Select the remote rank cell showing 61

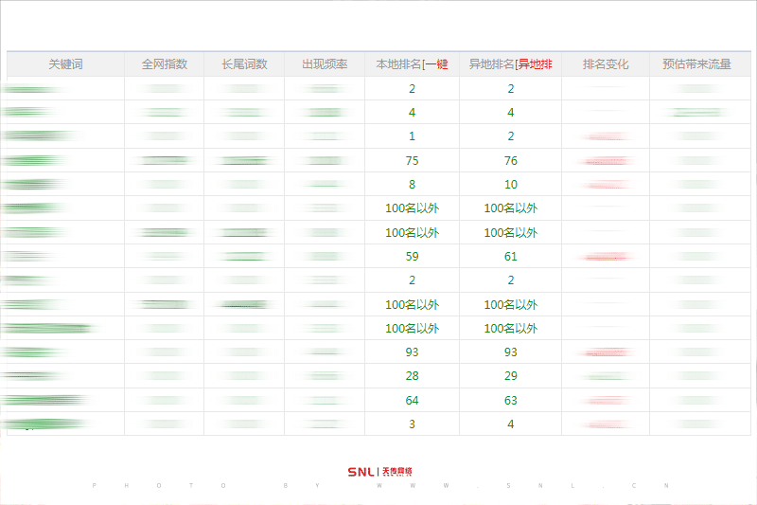click(511, 257)
